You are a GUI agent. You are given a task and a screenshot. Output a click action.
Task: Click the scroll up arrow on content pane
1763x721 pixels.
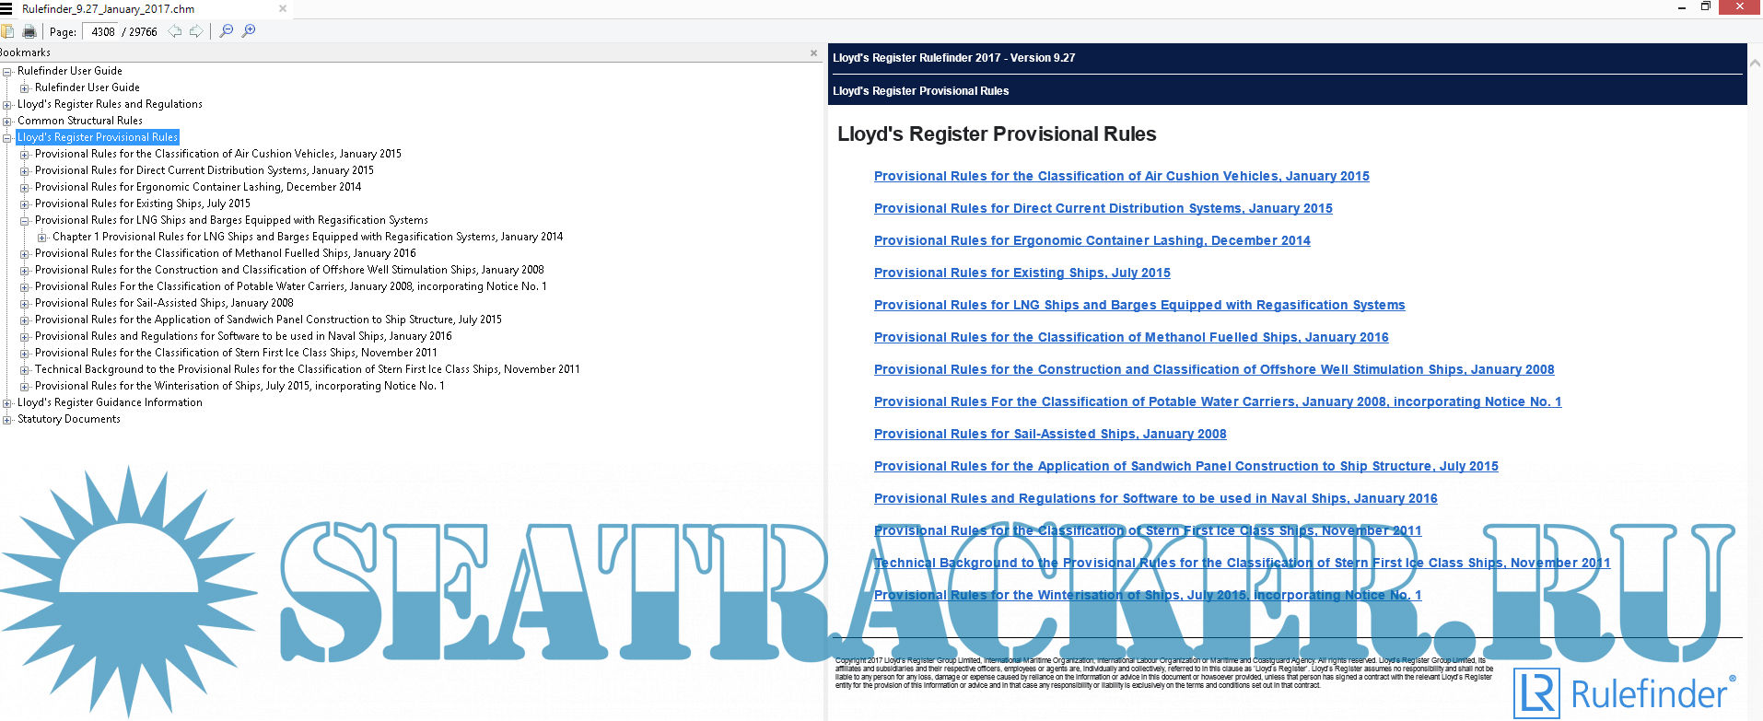(1755, 64)
